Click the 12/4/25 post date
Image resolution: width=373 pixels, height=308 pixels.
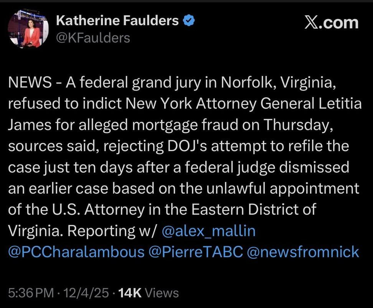point(86,293)
